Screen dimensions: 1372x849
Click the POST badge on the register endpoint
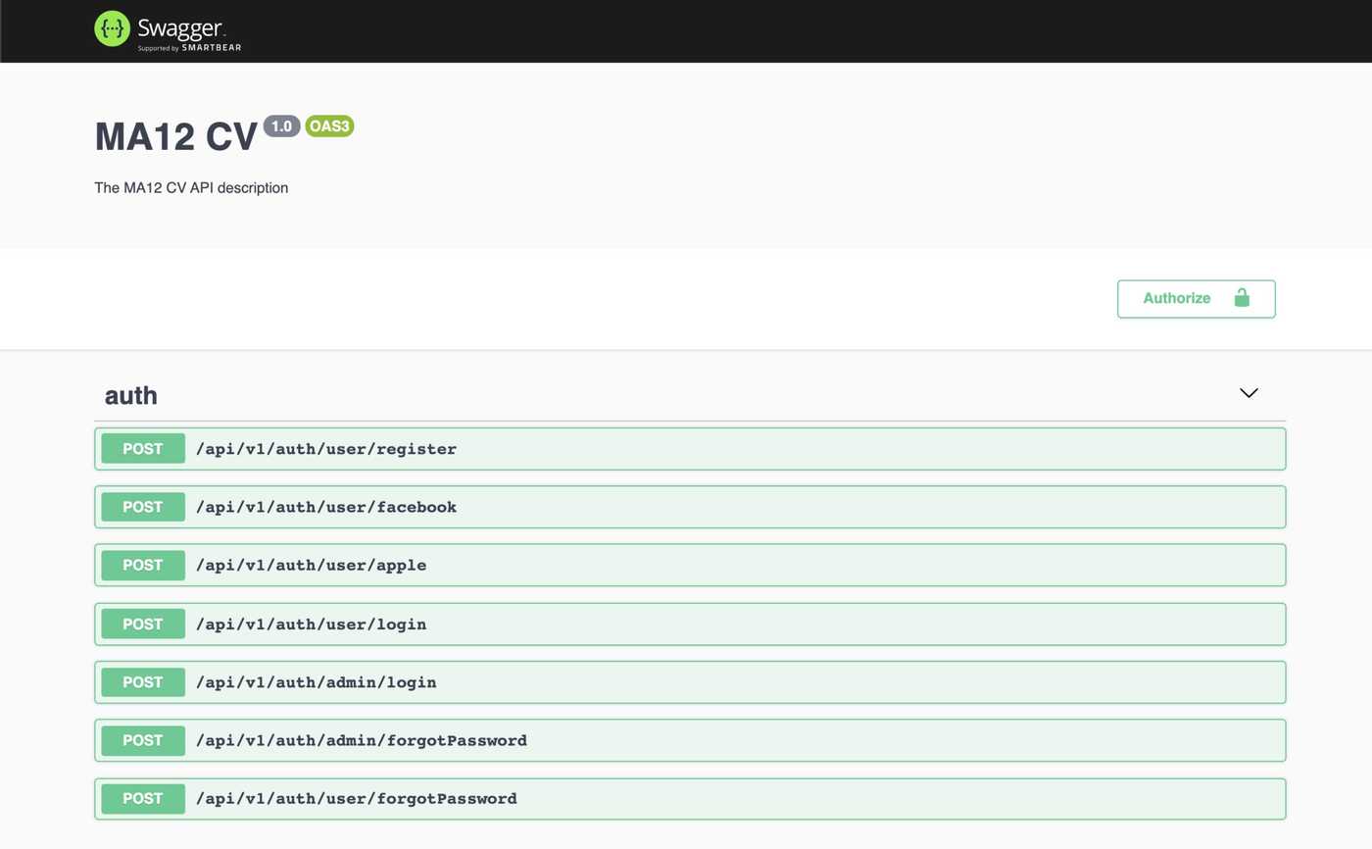[x=142, y=448]
